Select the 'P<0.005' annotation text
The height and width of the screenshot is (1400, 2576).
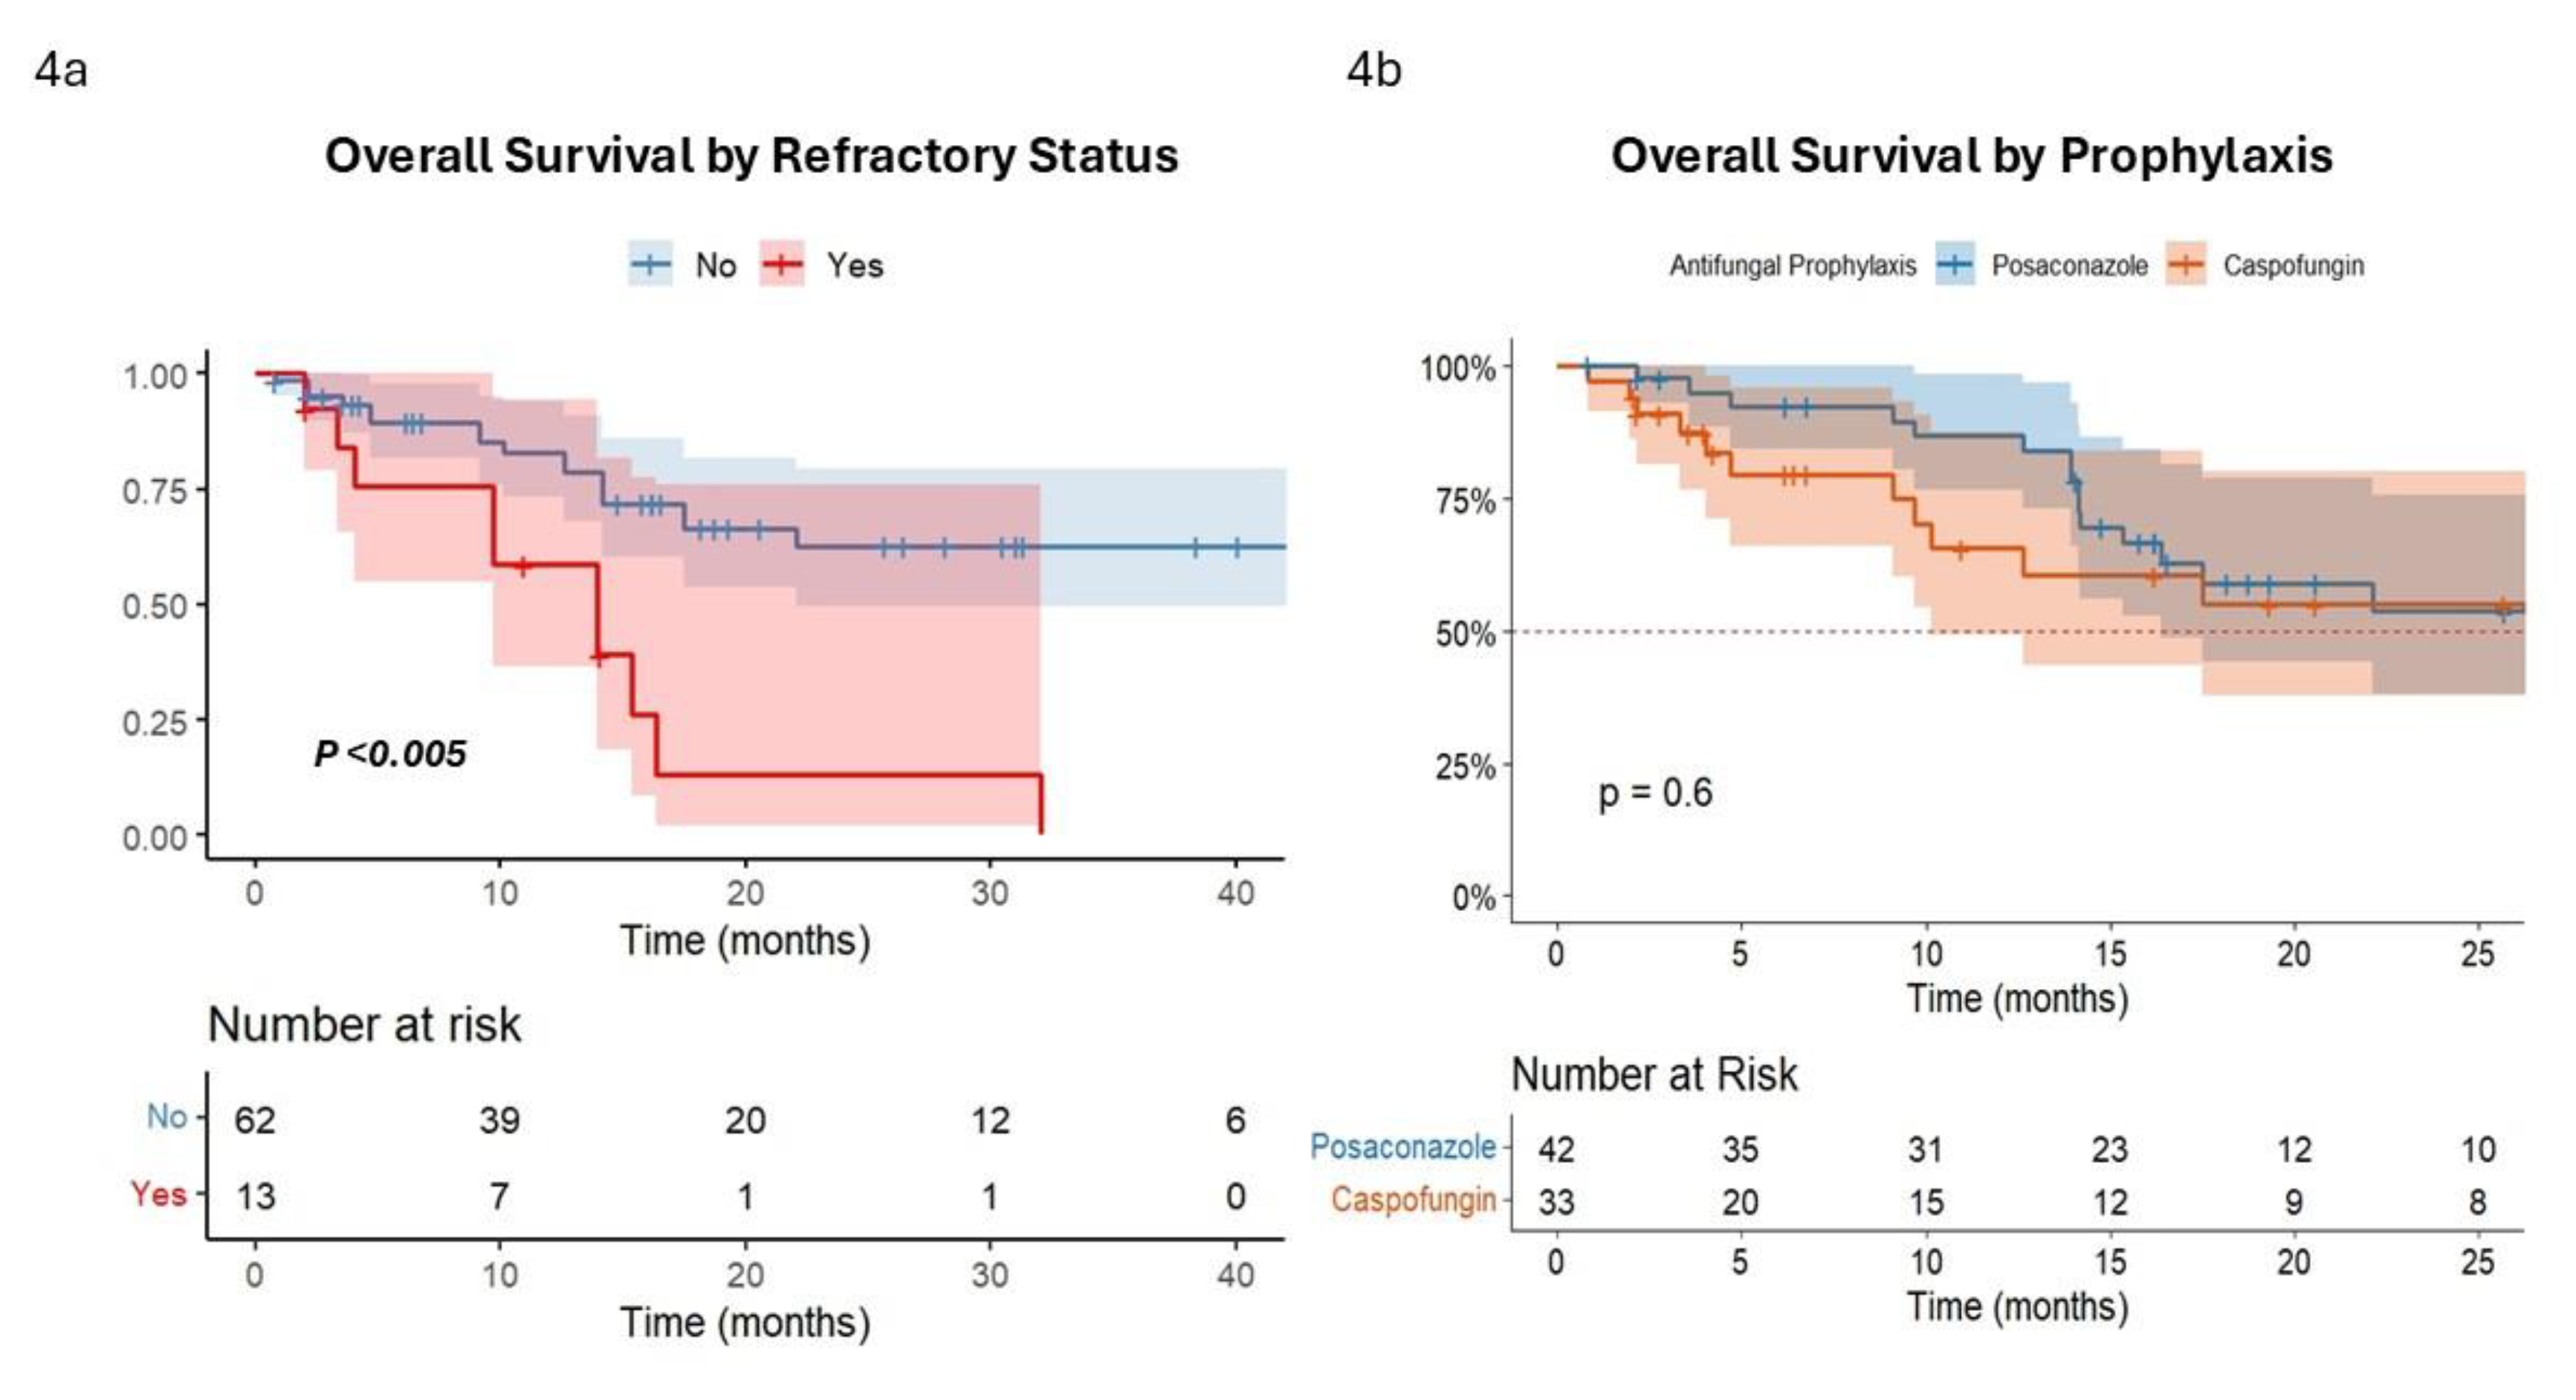pos(390,753)
